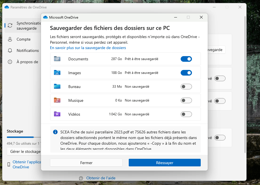This screenshot has height=185, width=260.
Task: Click the 33 Mo size value
Action: (117, 87)
